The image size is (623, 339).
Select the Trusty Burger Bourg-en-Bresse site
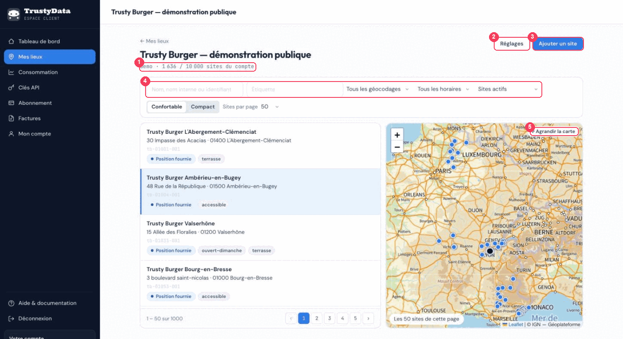tap(260, 283)
